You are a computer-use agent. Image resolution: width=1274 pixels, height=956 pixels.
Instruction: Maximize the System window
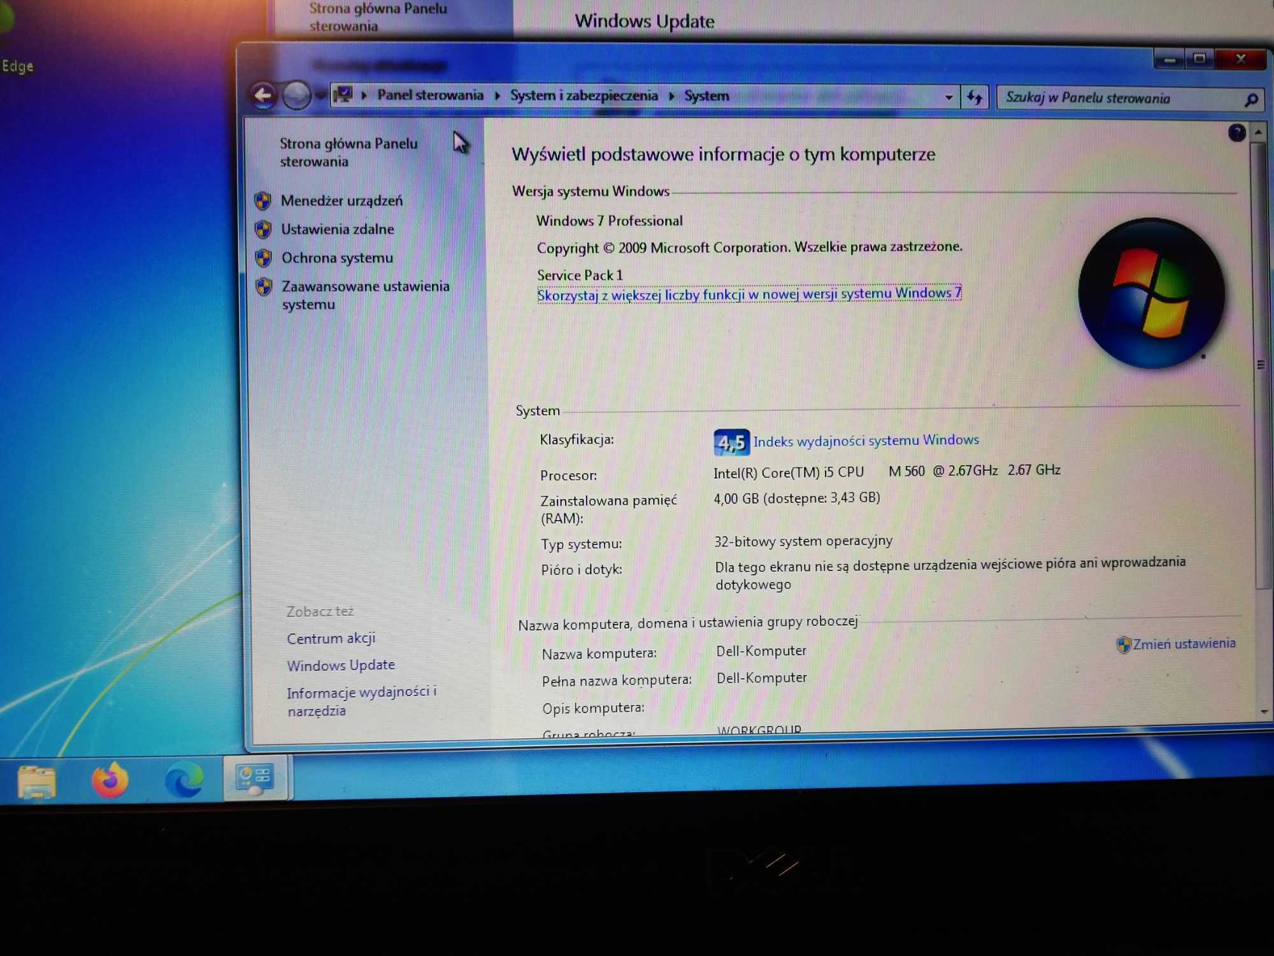[1199, 59]
